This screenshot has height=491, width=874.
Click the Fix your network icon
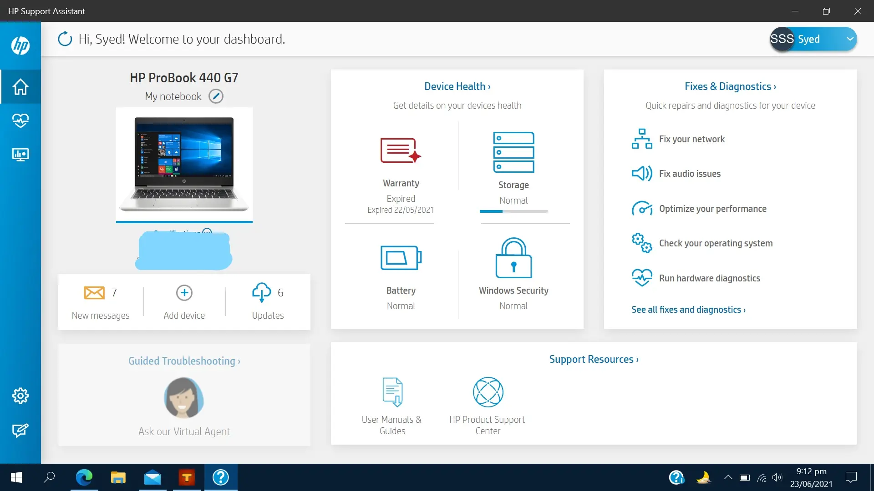pyautogui.click(x=642, y=139)
